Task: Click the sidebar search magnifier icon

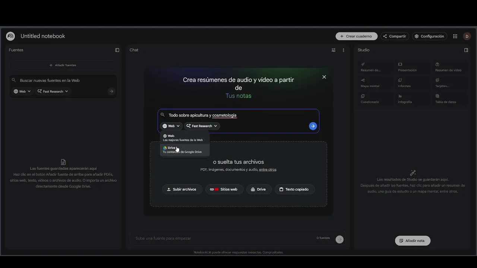Action: coord(14,80)
